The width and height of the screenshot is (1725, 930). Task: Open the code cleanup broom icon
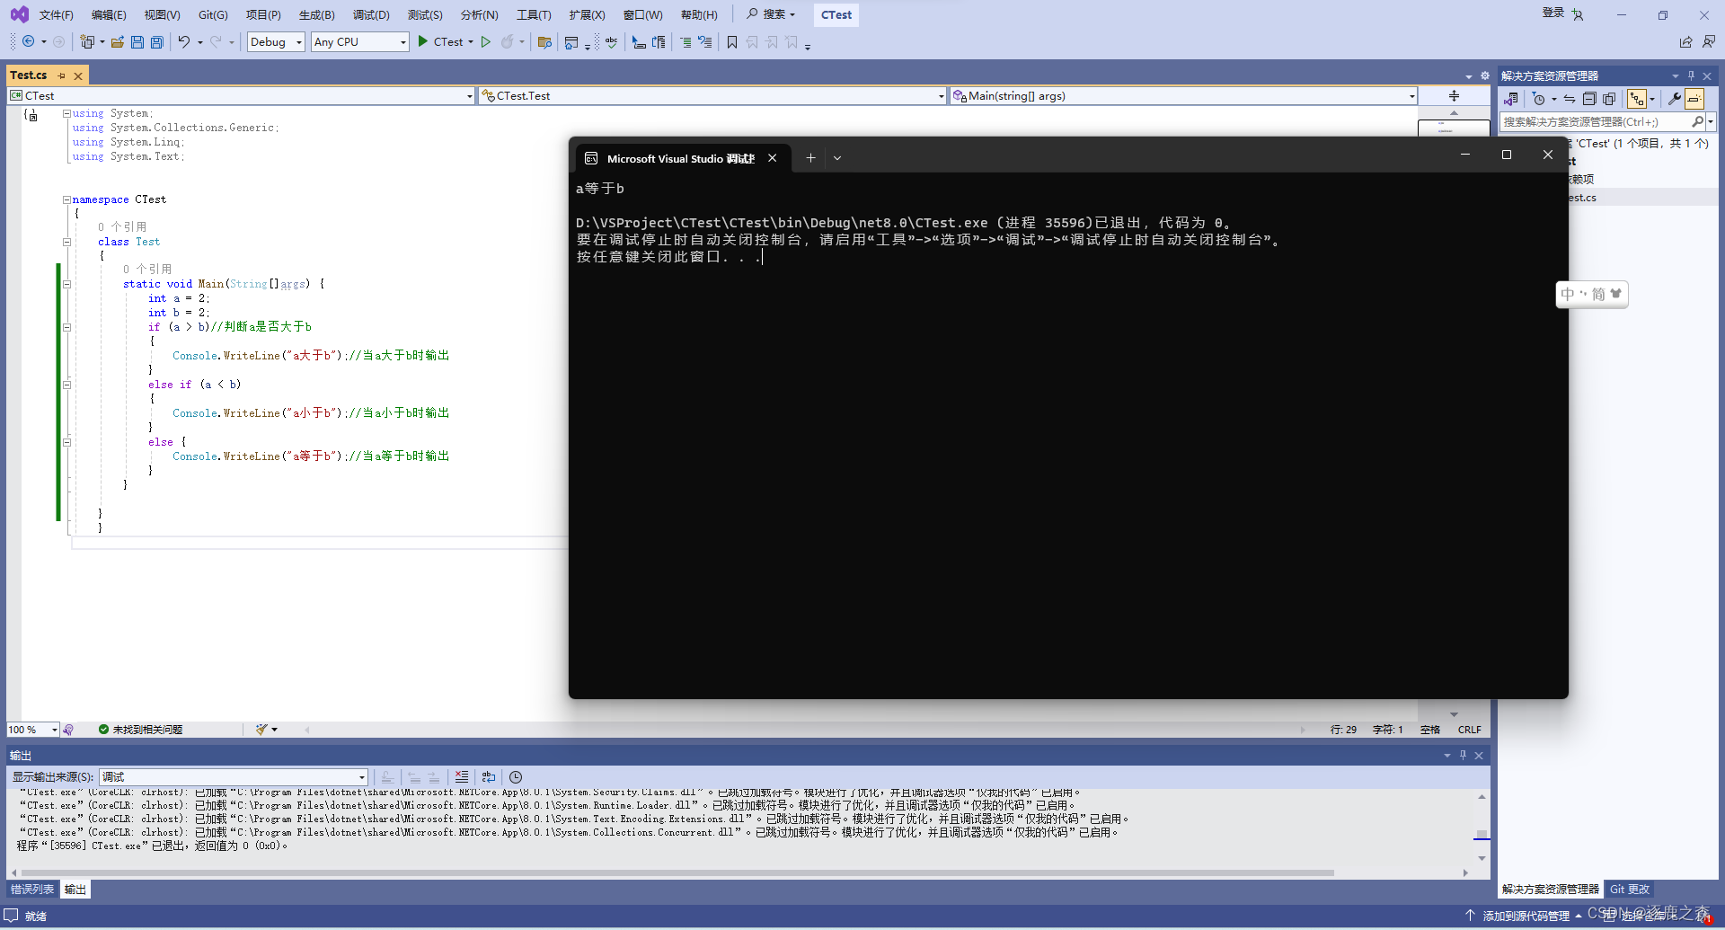point(261,730)
